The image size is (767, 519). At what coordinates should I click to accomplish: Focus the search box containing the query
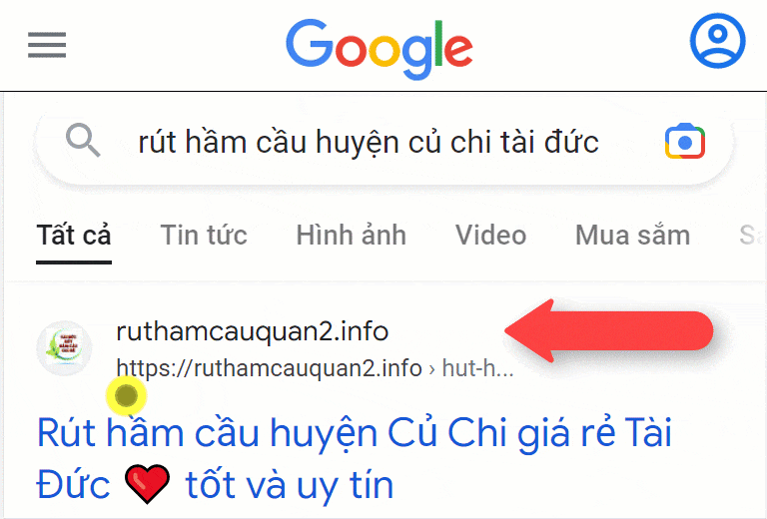(384, 142)
